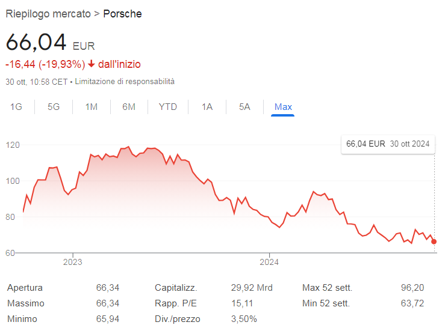Click the red down arrow icon
This screenshot has height=331, width=448.
(x=92, y=64)
